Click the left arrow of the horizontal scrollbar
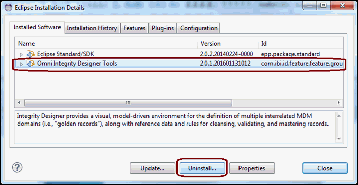The width and height of the screenshot is (358, 185). click(19, 103)
